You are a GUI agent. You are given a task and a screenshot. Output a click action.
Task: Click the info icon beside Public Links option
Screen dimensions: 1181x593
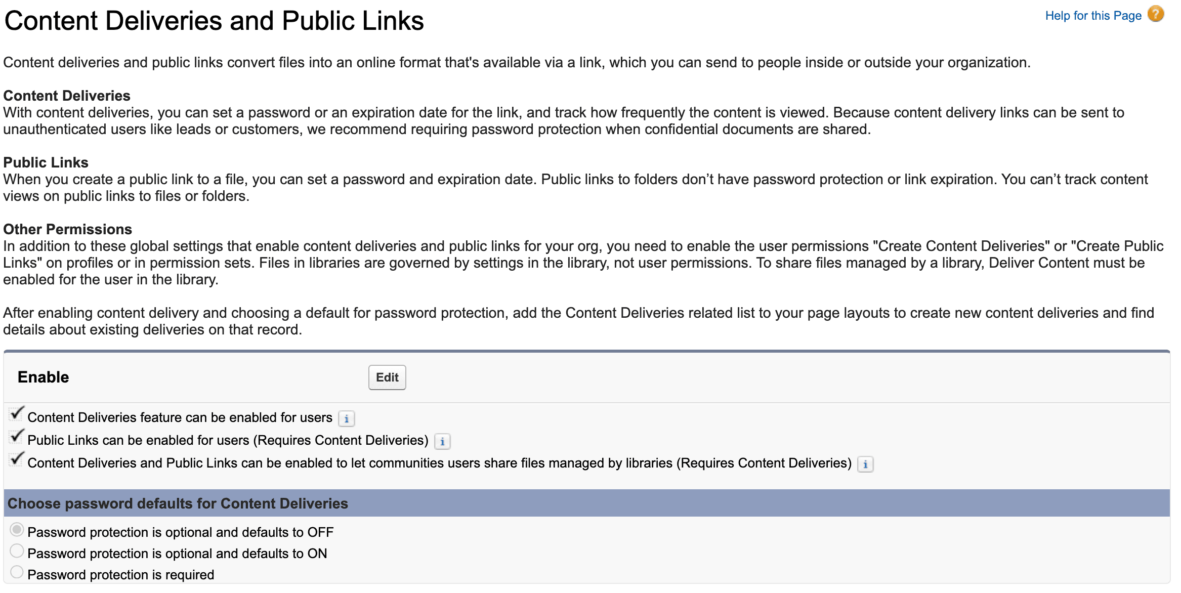click(x=443, y=442)
